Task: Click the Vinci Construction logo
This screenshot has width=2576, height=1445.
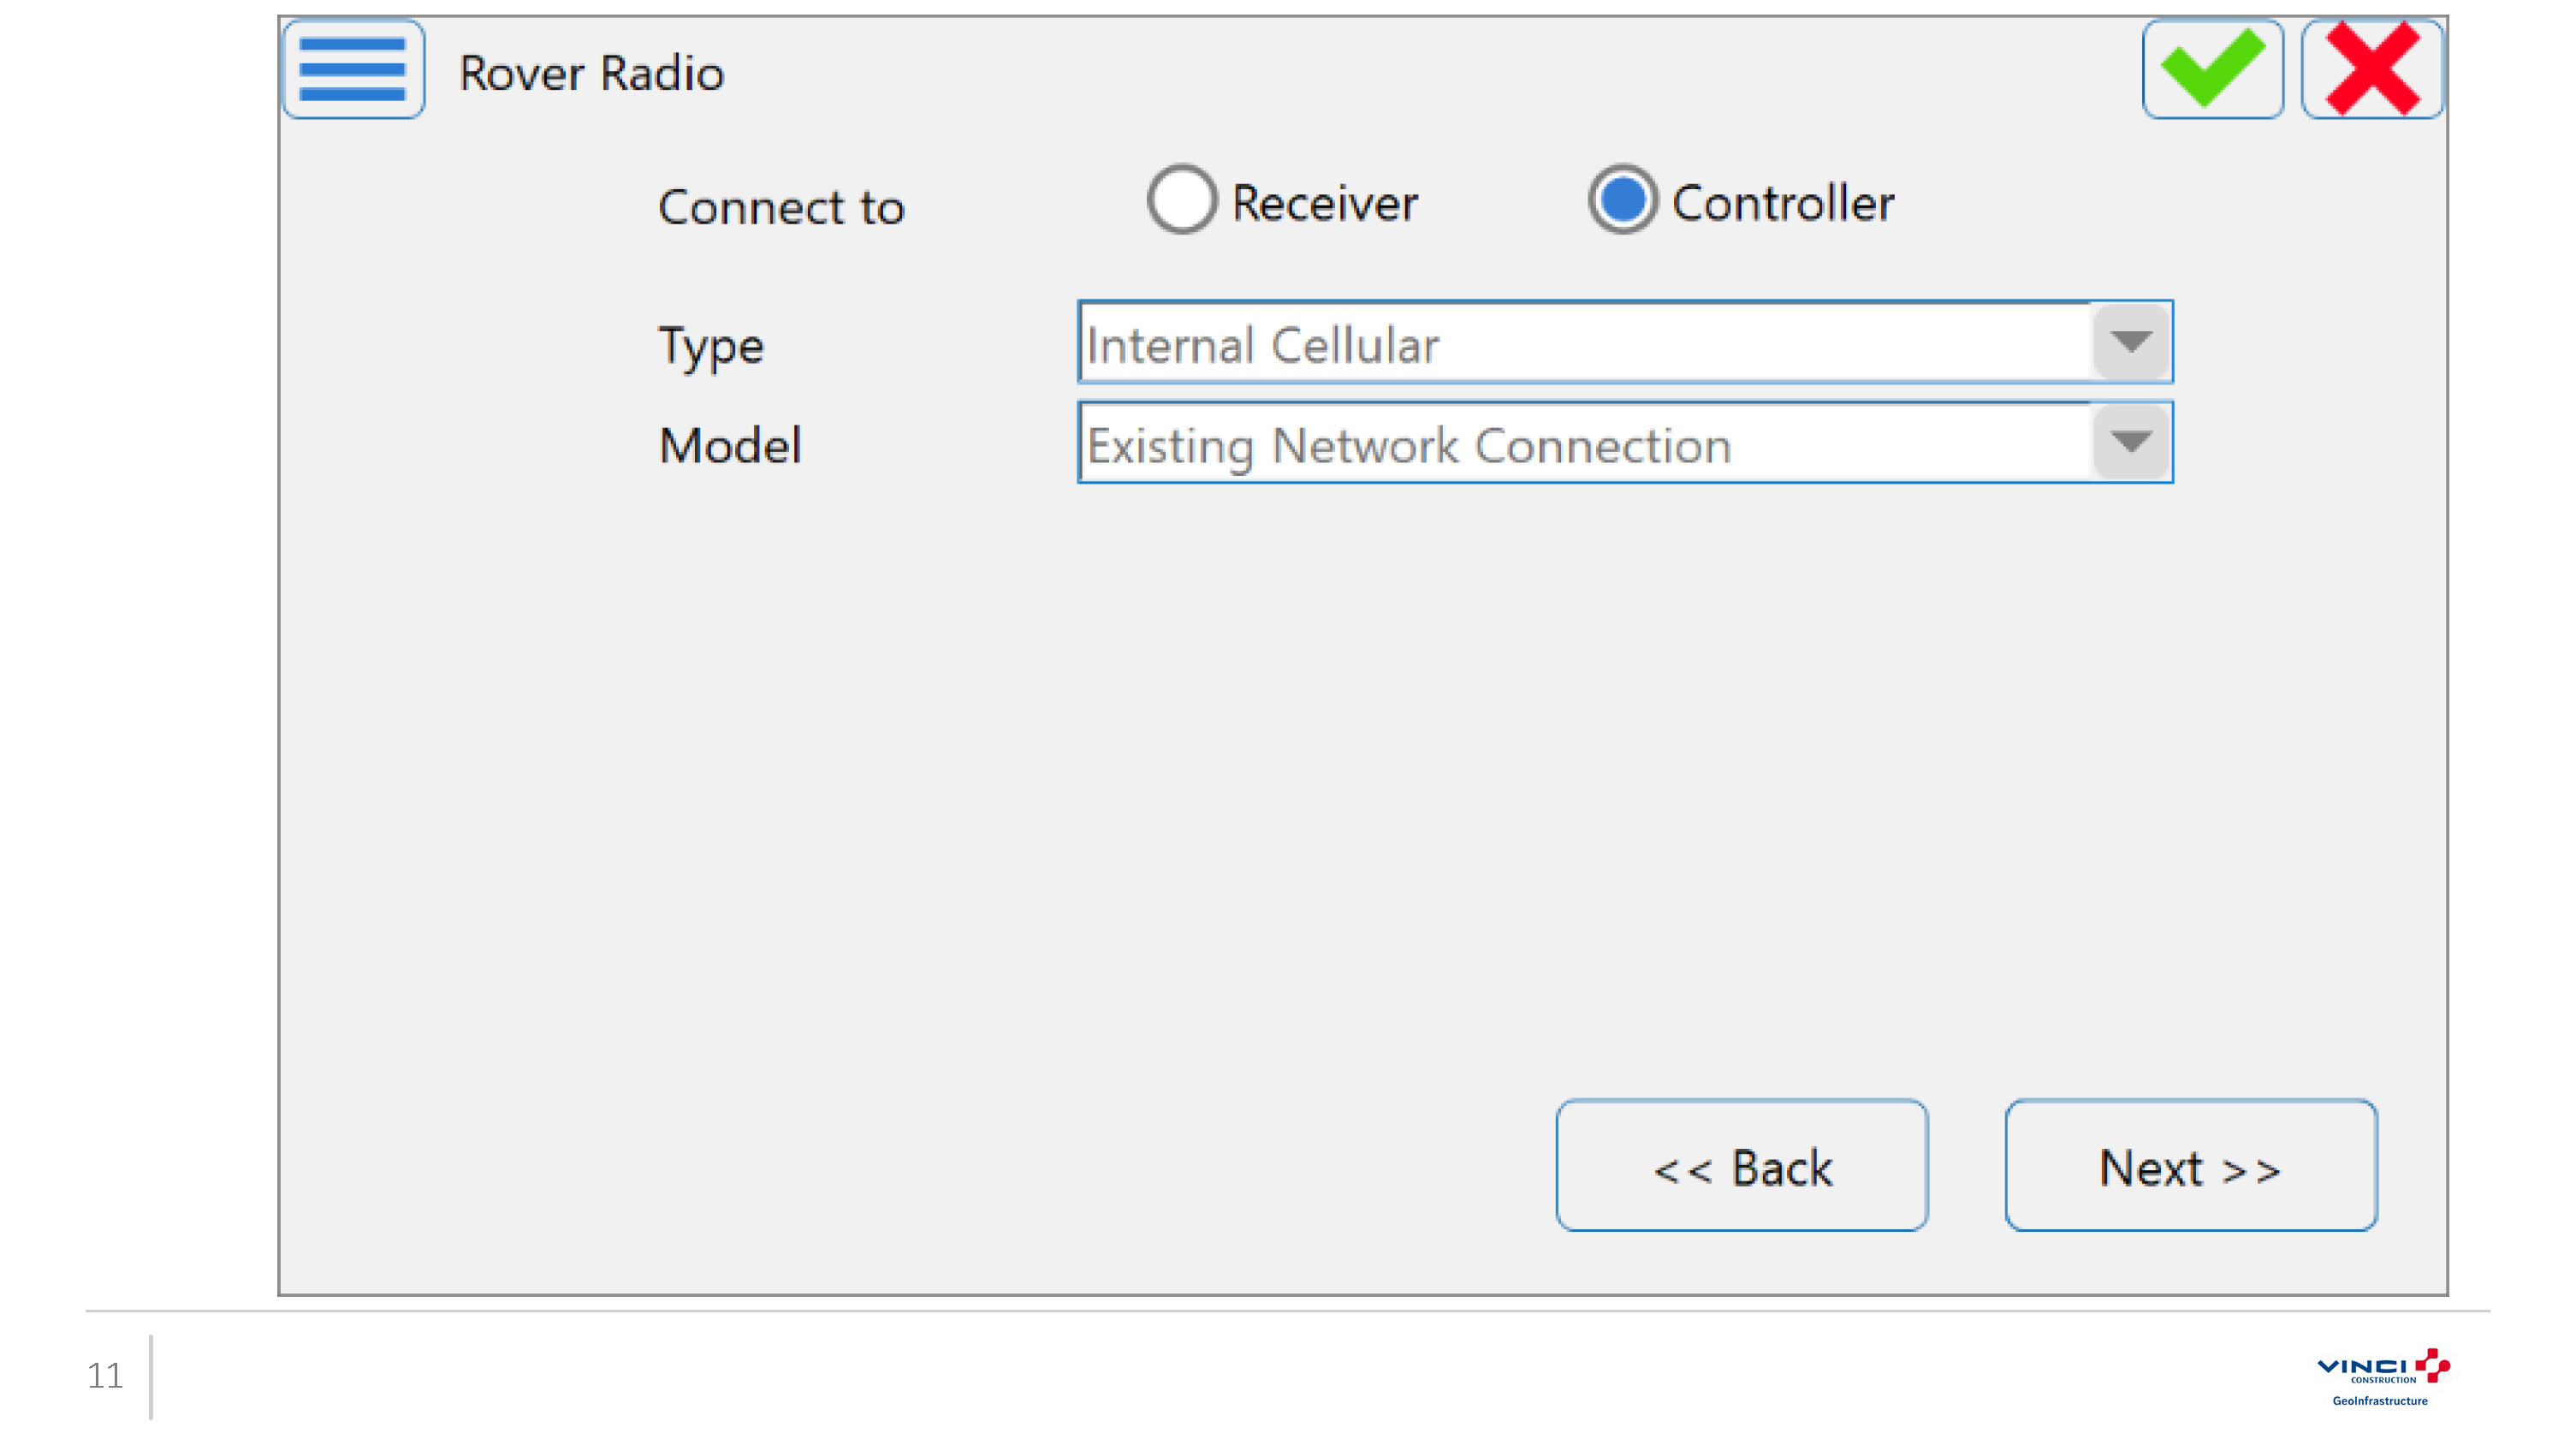Action: pos(2383,1378)
